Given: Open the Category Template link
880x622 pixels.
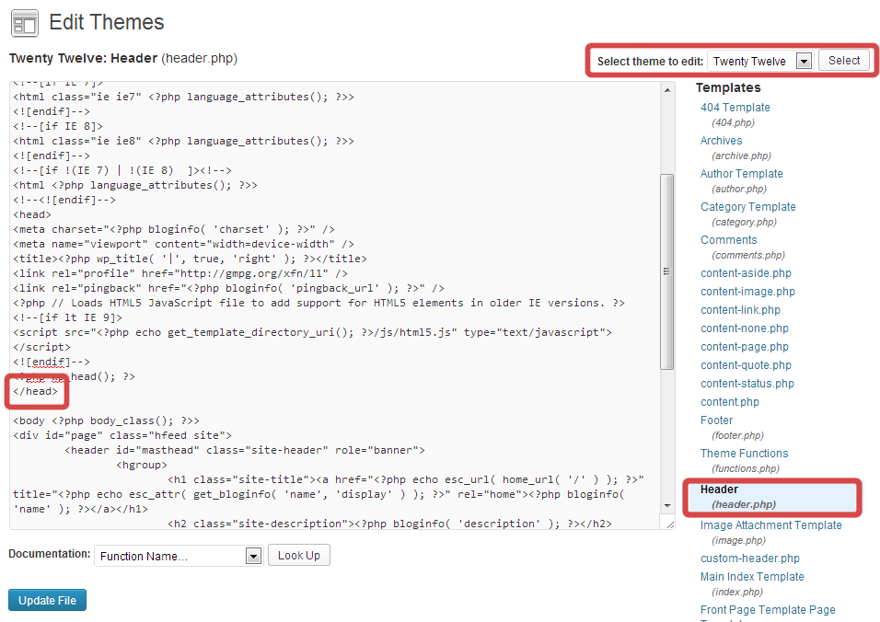Looking at the screenshot, I should pos(747,206).
